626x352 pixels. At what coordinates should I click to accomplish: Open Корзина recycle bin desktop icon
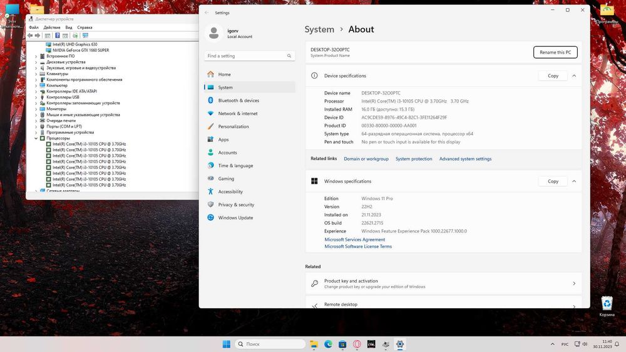[607, 306]
